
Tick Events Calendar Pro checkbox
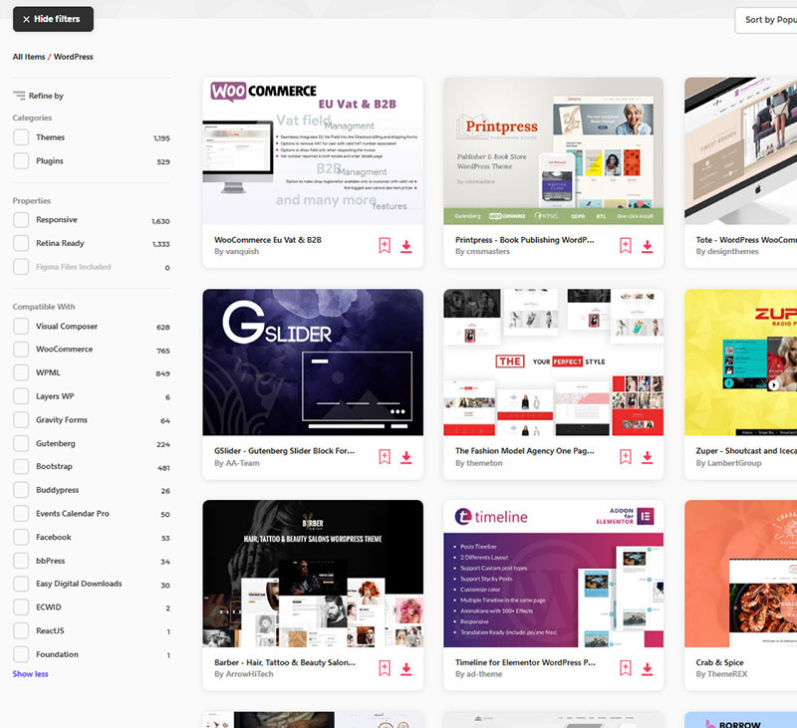(x=21, y=513)
